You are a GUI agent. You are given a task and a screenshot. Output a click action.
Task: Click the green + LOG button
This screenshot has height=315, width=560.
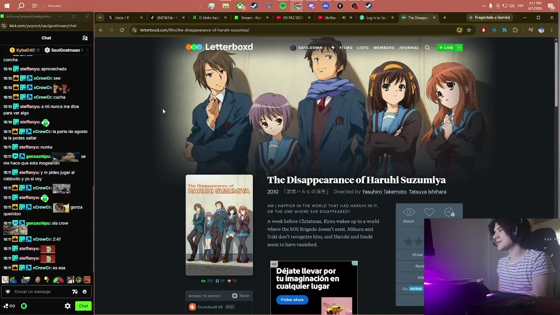pos(446,48)
